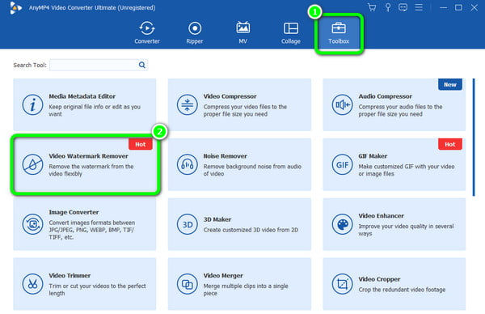
Task: Open GIF Maker title text
Action: click(373, 156)
